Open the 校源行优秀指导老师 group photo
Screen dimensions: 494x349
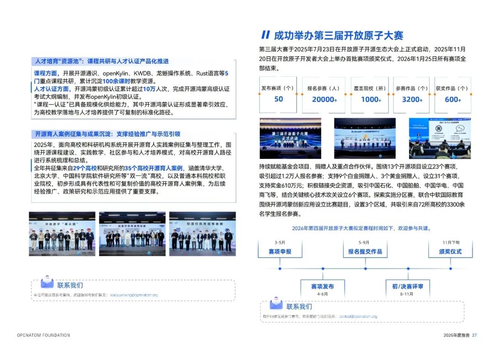click(202, 233)
